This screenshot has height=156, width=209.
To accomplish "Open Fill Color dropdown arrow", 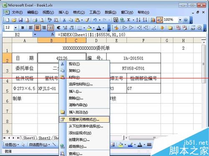I will [94, 28].
